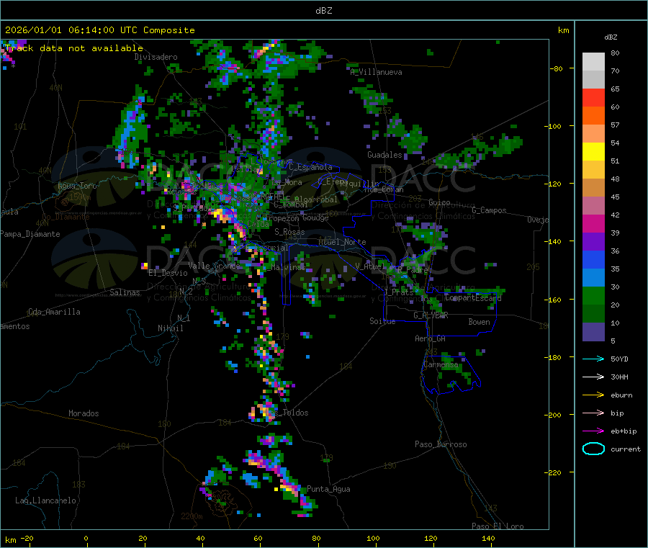Image resolution: width=648 pixels, height=548 pixels.
Task: Click the 'S_Rosas' map label
Action: 289,232
